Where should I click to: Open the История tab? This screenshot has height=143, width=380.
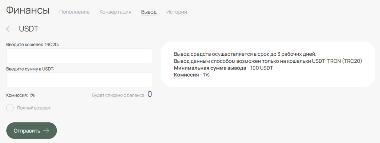pos(176,12)
